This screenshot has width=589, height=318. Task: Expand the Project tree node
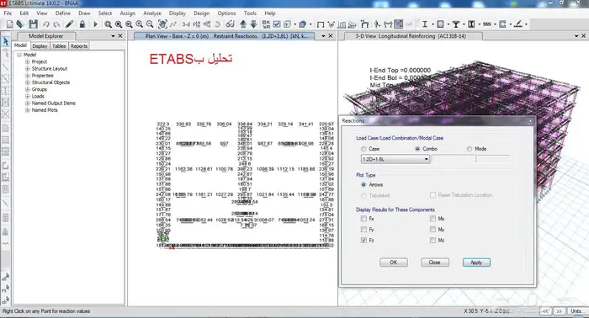pyautogui.click(x=27, y=61)
